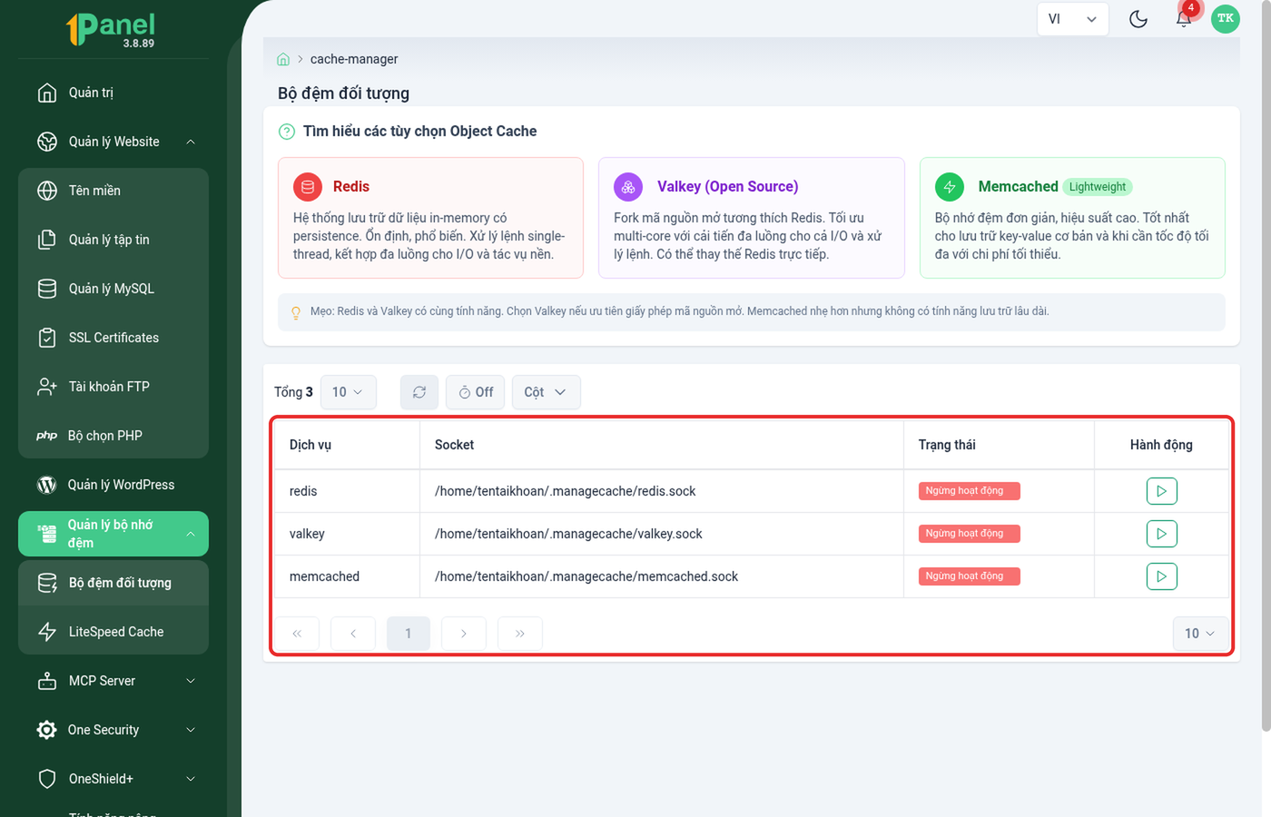Start the redis service play icon
The width and height of the screenshot is (1271, 817).
pos(1161,491)
